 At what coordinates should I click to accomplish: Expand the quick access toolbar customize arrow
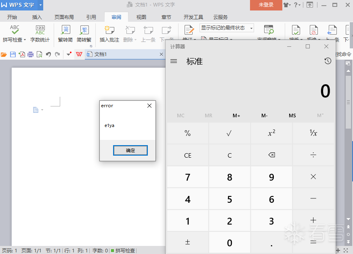point(69,54)
